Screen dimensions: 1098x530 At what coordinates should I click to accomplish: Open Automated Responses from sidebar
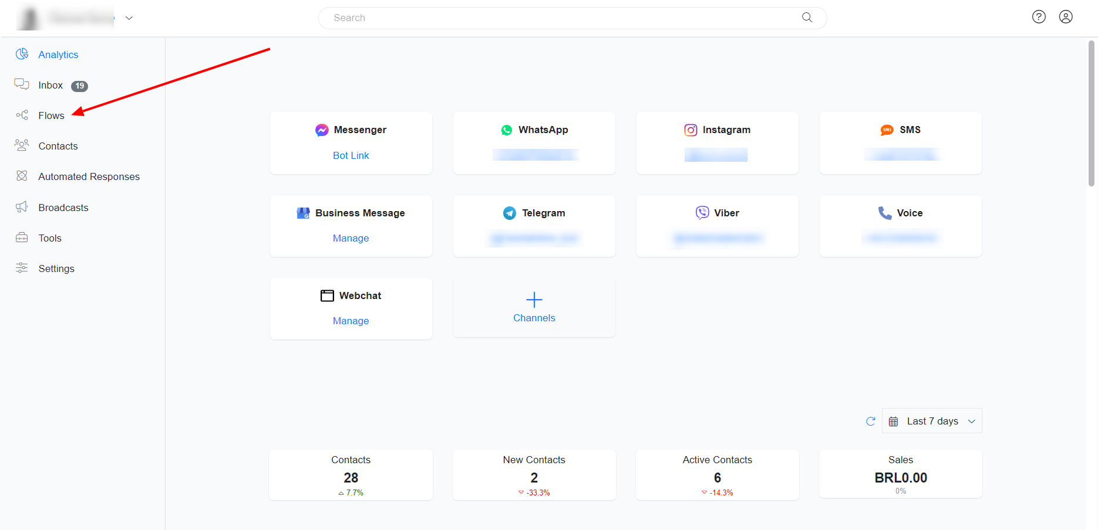pos(89,176)
